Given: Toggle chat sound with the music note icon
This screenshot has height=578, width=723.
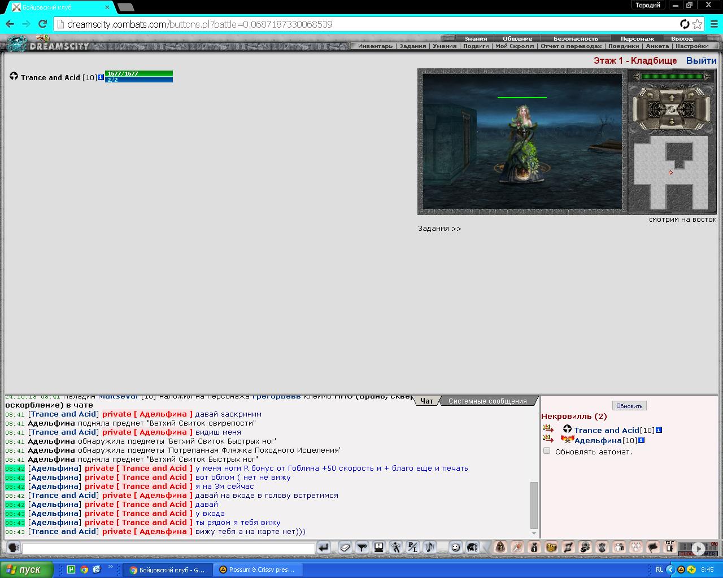Looking at the screenshot, I should pyautogui.click(x=430, y=547).
